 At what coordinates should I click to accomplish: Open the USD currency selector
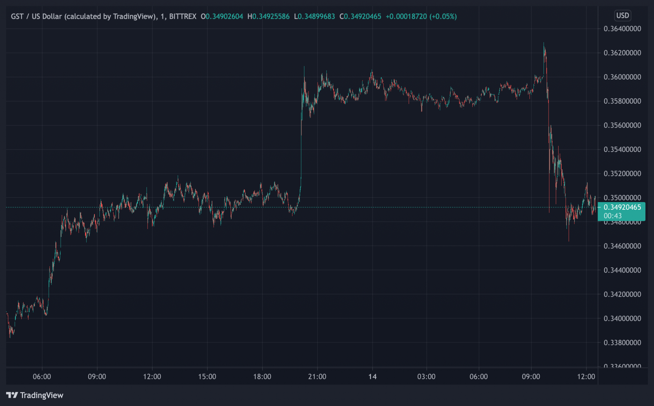pyautogui.click(x=622, y=16)
